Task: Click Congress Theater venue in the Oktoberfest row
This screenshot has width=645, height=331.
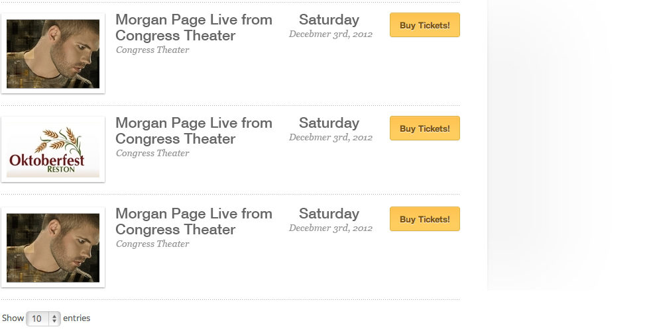Action: 152,153
